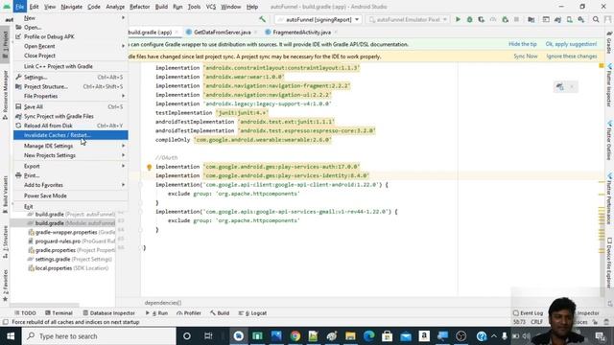Screen dimensions: 614x345
Task: Switch to GetDataFromServer.java tab
Action: click(222, 32)
